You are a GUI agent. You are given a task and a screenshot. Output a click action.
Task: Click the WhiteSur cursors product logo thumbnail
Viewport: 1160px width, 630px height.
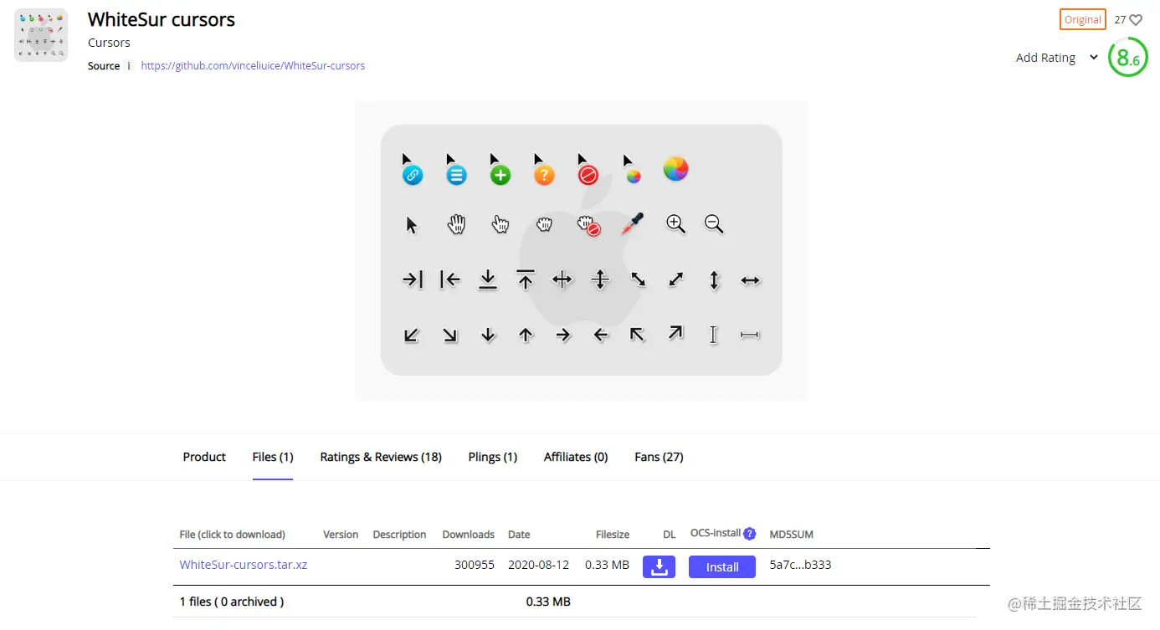click(41, 35)
